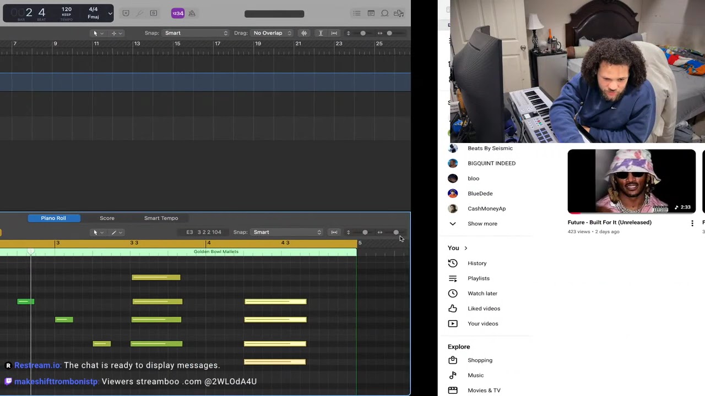The height and width of the screenshot is (396, 705).
Task: Open tracks area pointer tool menu
Action: click(97, 33)
